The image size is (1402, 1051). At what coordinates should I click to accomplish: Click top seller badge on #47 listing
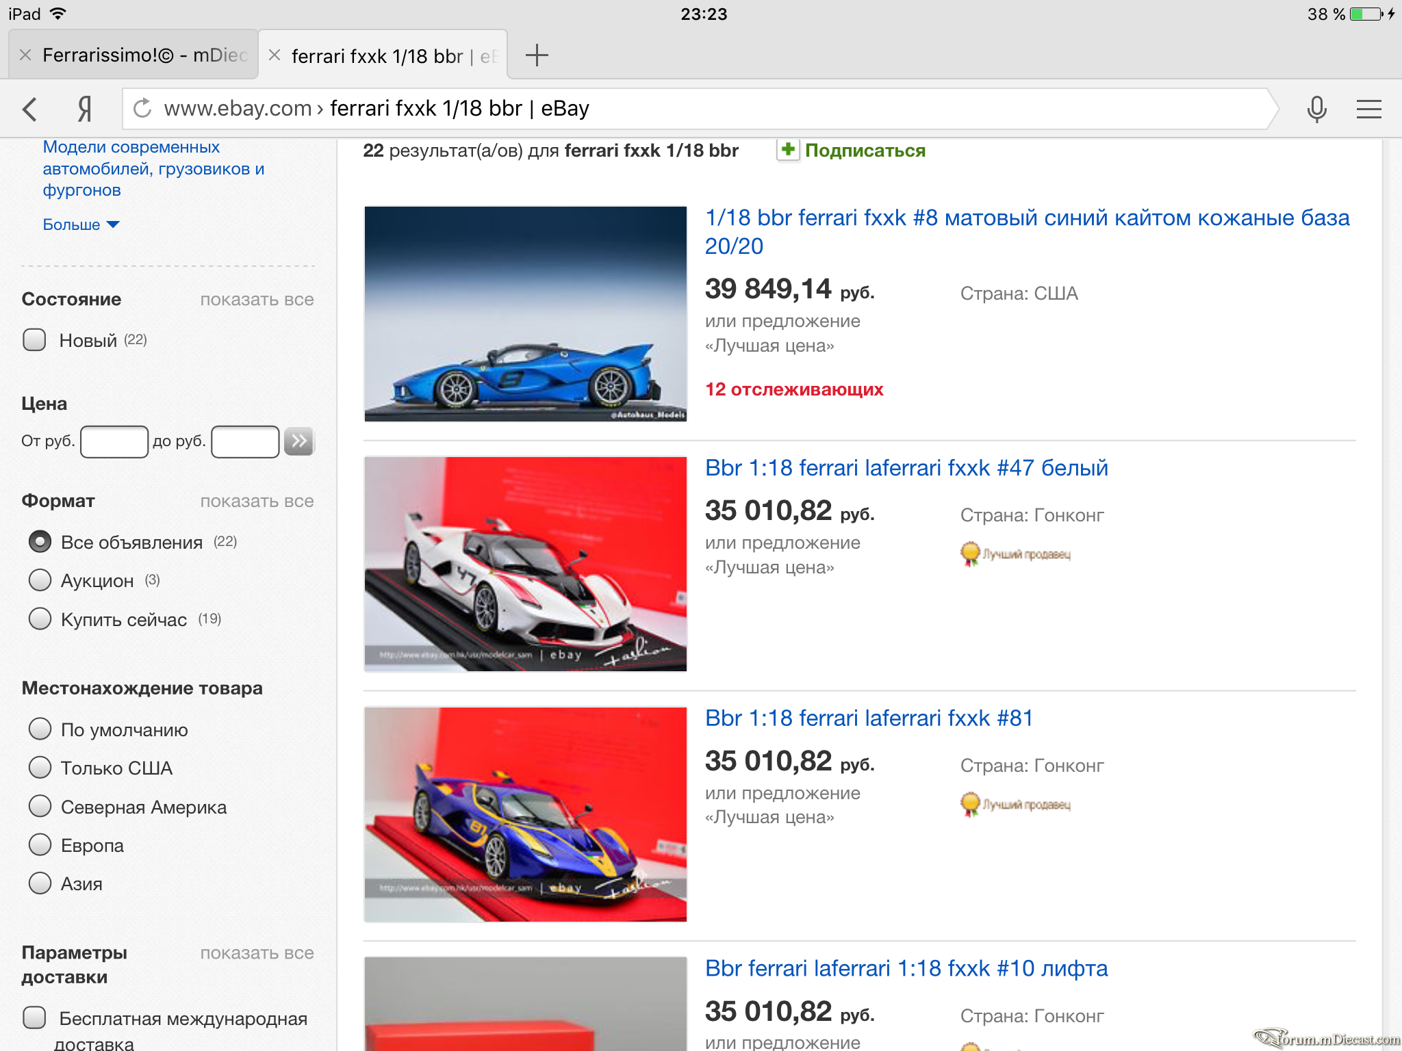tap(1016, 554)
